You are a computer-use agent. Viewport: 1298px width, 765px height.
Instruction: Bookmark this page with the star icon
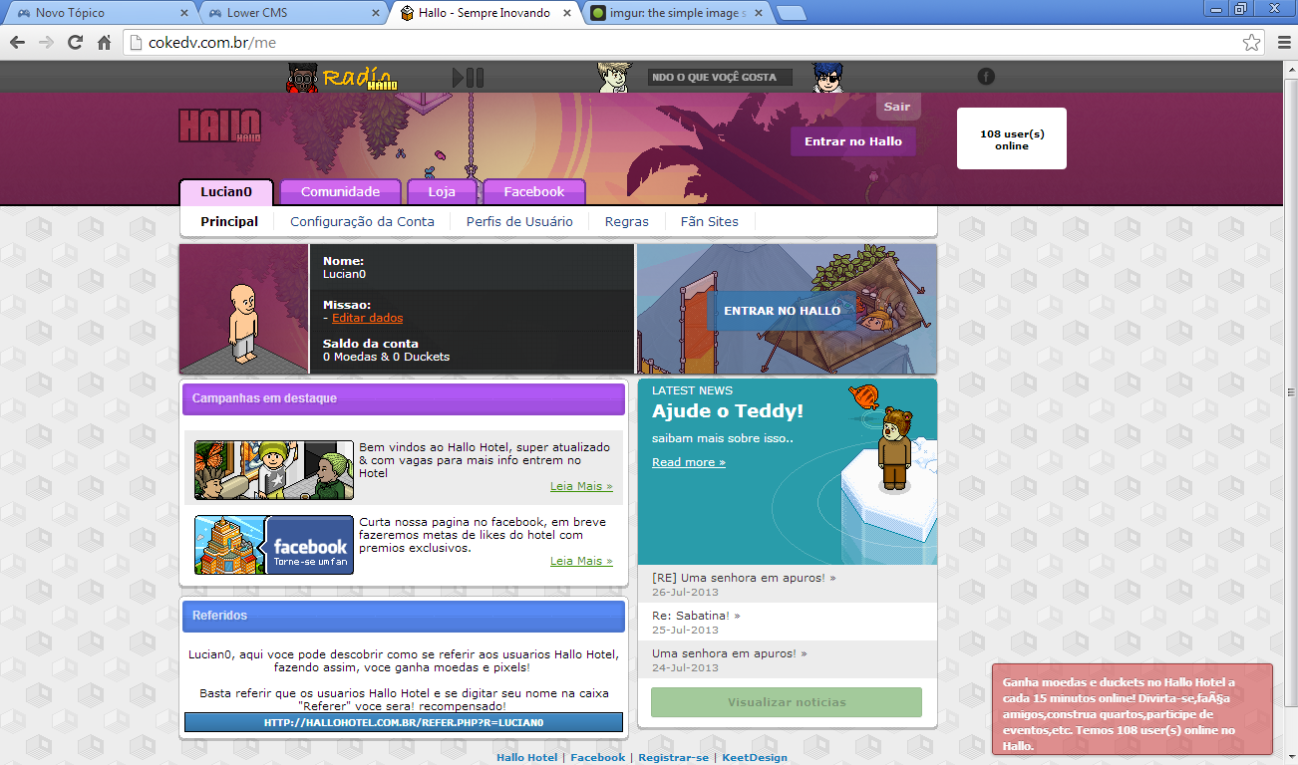(x=1251, y=43)
